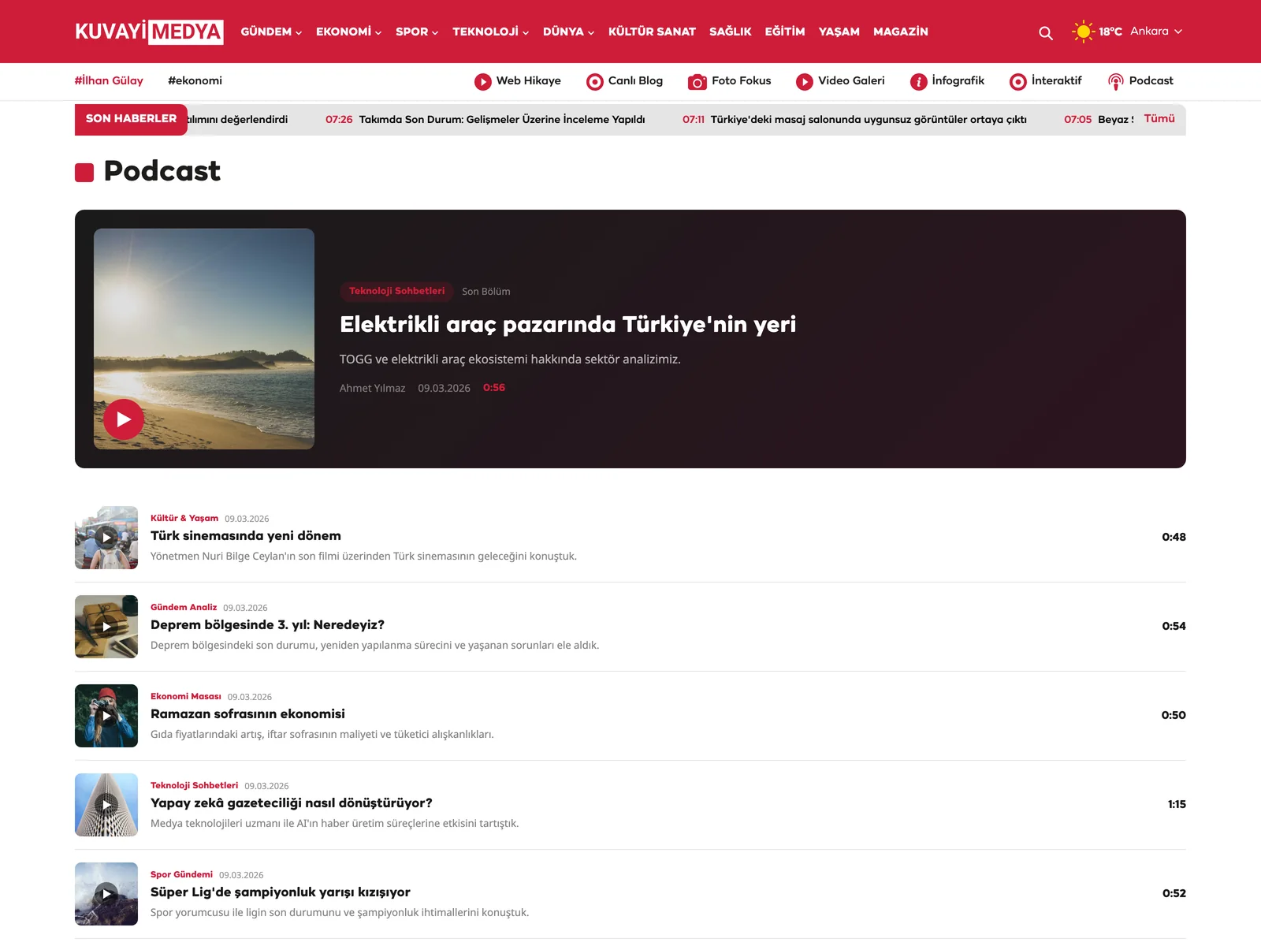Viewport: 1261px width, 946px height.
Task: Click the Kültür & Yaşam category label
Action: tap(184, 519)
